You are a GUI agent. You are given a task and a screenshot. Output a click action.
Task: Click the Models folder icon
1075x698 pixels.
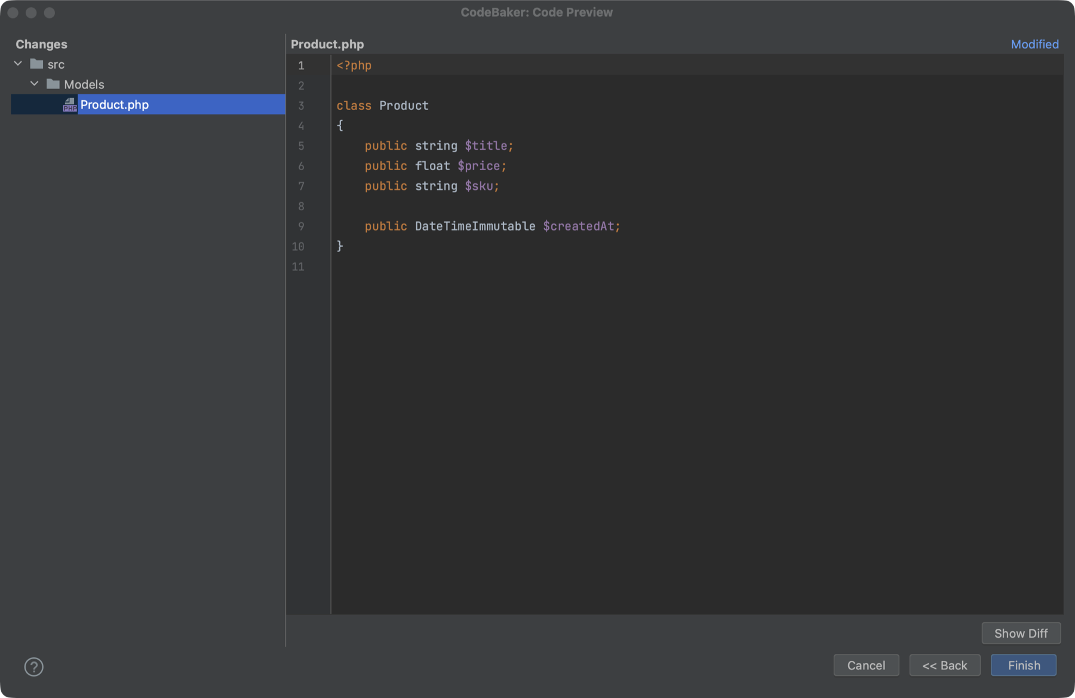click(x=53, y=84)
